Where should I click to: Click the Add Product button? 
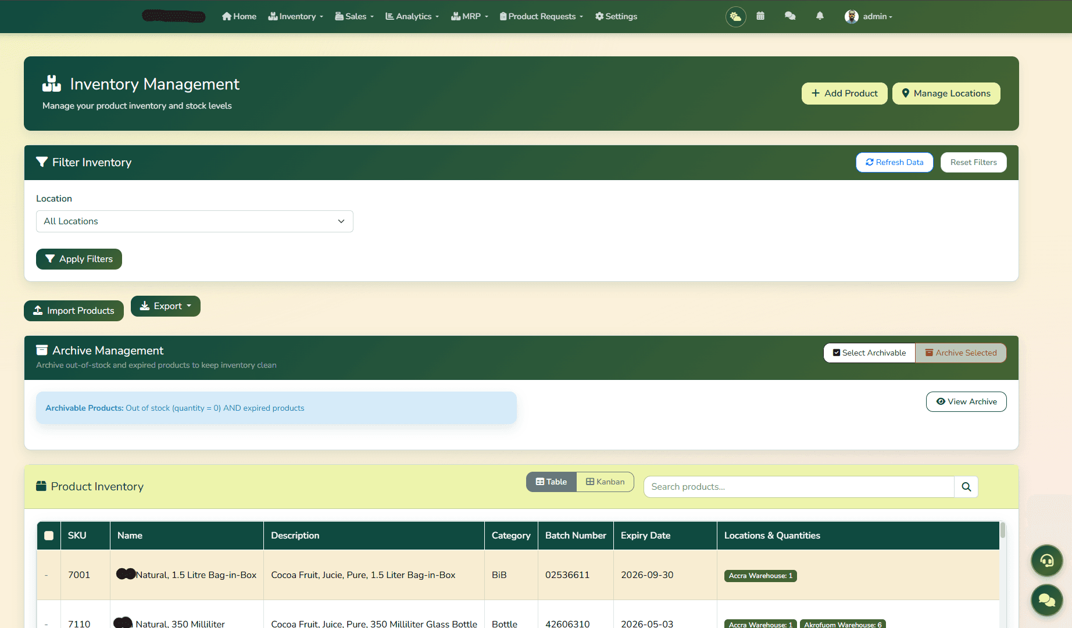[x=845, y=94]
